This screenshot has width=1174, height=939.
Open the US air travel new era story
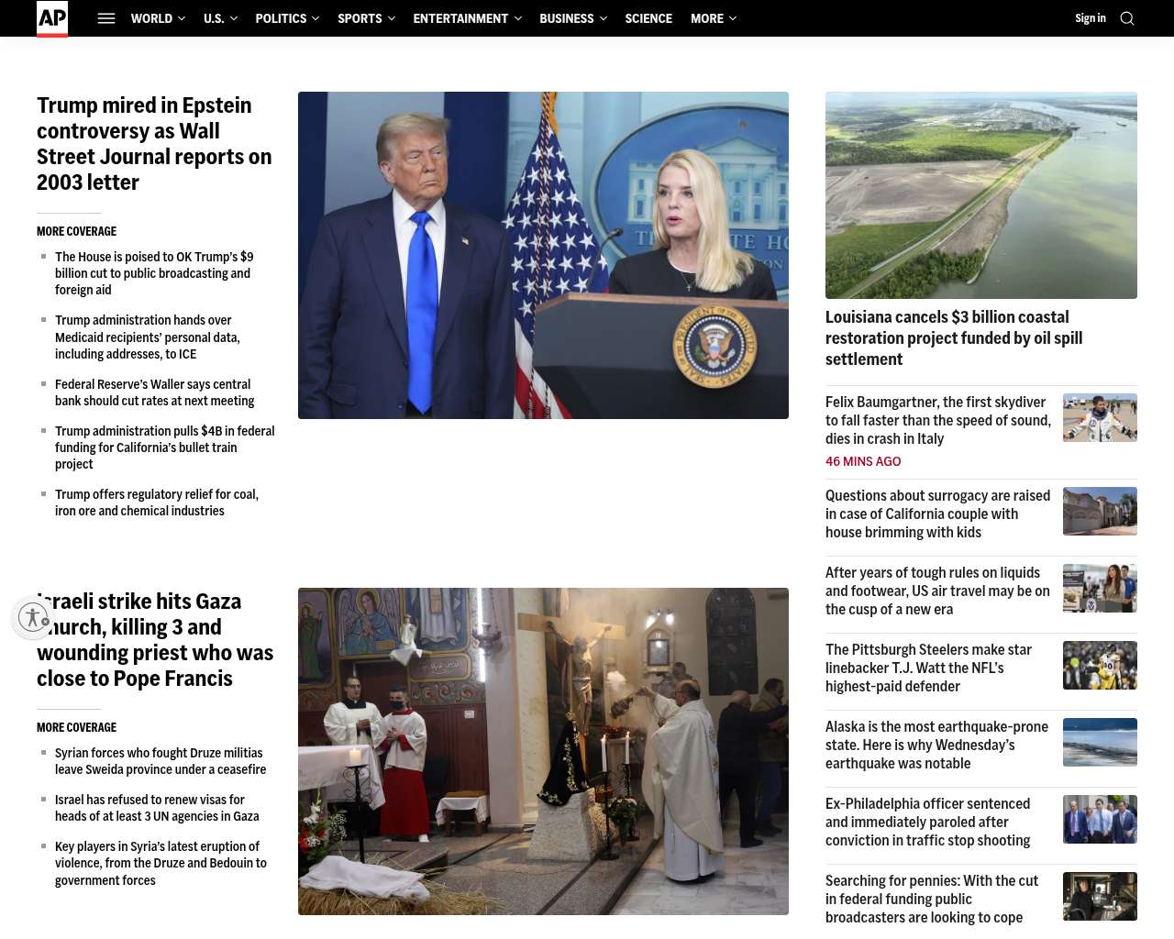pos(938,591)
